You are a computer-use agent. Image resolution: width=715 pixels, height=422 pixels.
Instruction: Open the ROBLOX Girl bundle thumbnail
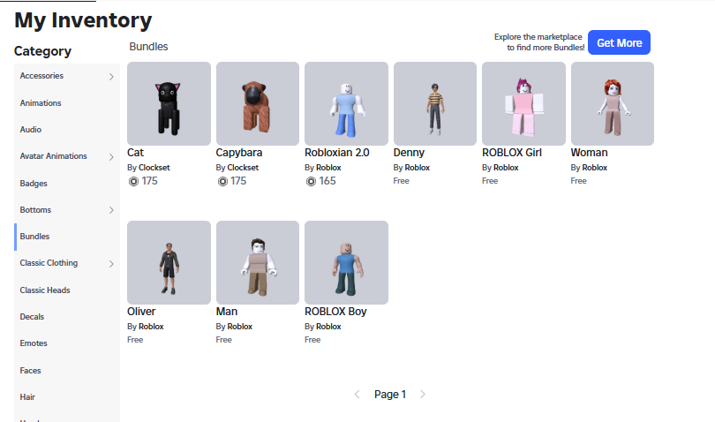[523, 103]
